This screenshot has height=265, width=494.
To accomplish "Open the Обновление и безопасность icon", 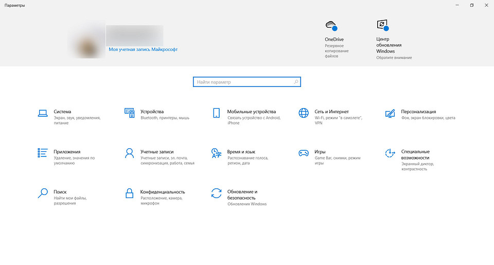I will click(x=217, y=193).
